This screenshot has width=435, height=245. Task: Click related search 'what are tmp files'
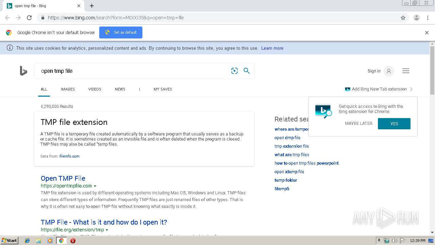coord(292,155)
